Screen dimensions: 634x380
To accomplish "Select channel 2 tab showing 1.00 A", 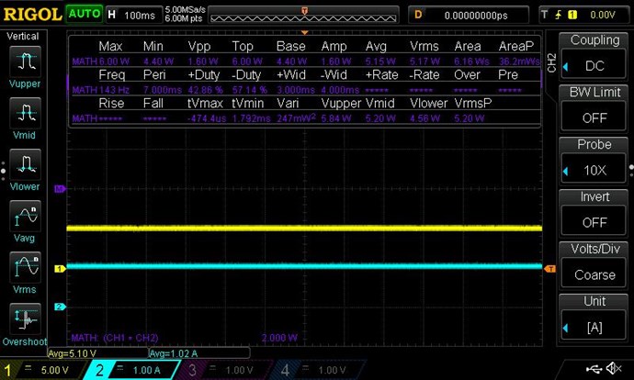I will 131,370.
